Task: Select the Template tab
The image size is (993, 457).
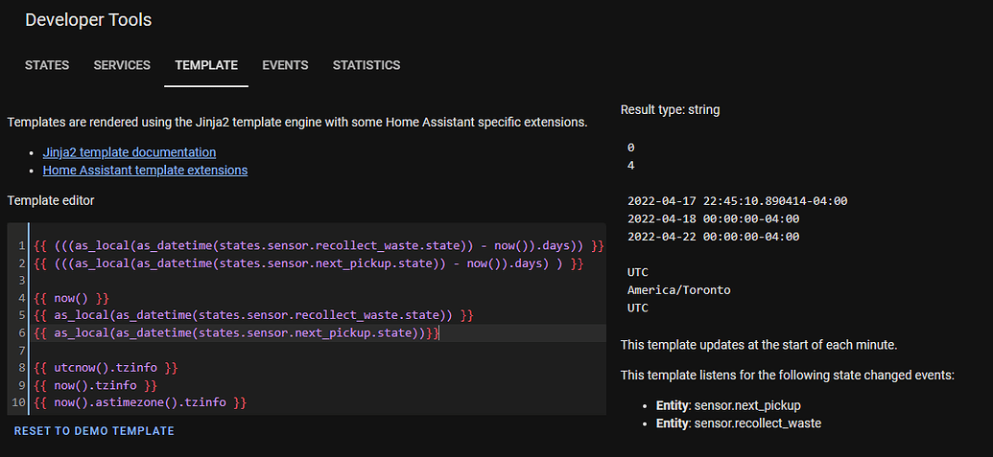Action: (206, 65)
